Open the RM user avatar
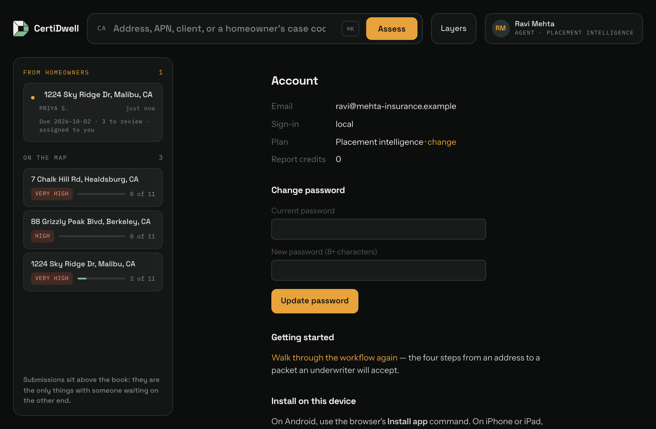This screenshot has height=429, width=656. point(501,29)
